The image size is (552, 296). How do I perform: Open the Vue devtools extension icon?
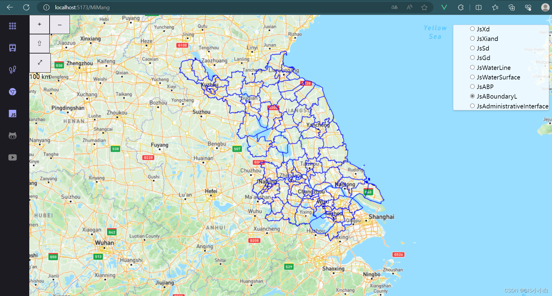pyautogui.click(x=444, y=7)
